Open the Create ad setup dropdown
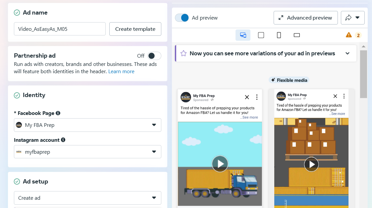The image size is (372, 208). click(87, 198)
